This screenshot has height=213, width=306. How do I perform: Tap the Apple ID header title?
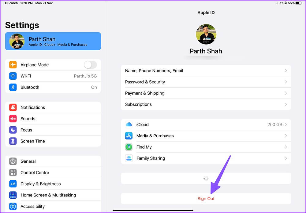pyautogui.click(x=206, y=13)
